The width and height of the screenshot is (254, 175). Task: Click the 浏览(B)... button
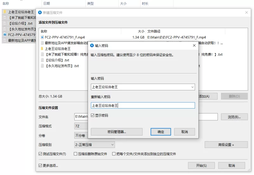(234, 117)
